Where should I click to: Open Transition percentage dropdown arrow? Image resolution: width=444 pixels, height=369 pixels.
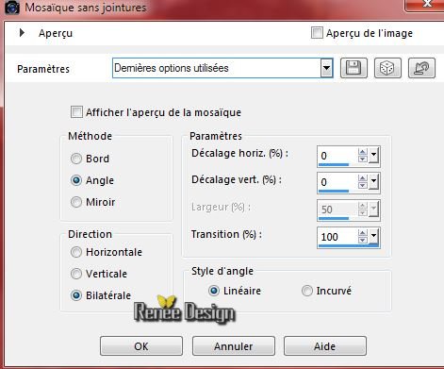pos(373,236)
